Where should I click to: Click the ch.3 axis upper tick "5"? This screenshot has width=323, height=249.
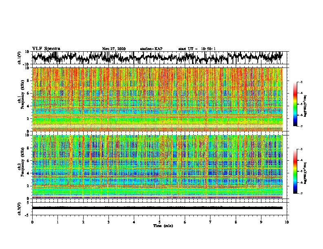coord(28,203)
